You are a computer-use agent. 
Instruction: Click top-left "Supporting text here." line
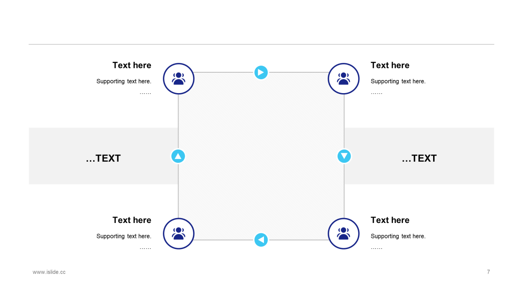pos(124,81)
